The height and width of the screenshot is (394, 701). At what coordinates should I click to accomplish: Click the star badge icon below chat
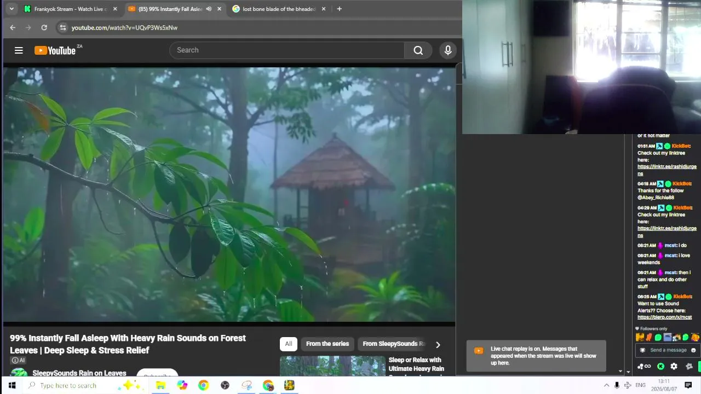689,366
